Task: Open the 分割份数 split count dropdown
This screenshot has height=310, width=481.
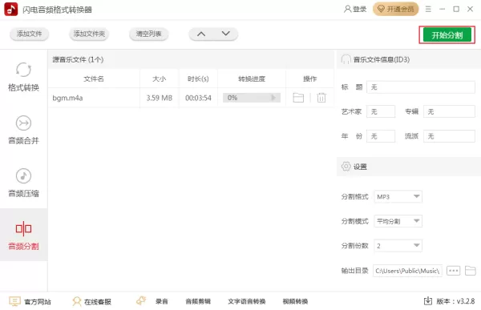Action: click(398, 246)
